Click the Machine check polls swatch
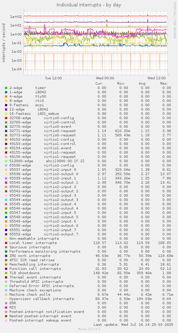178x333 pixels. point(6,295)
